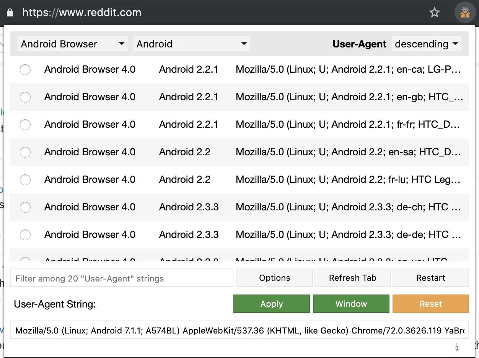Click the lock icon beside the URL
Screen dimensions: 479x358
[x=10, y=13]
